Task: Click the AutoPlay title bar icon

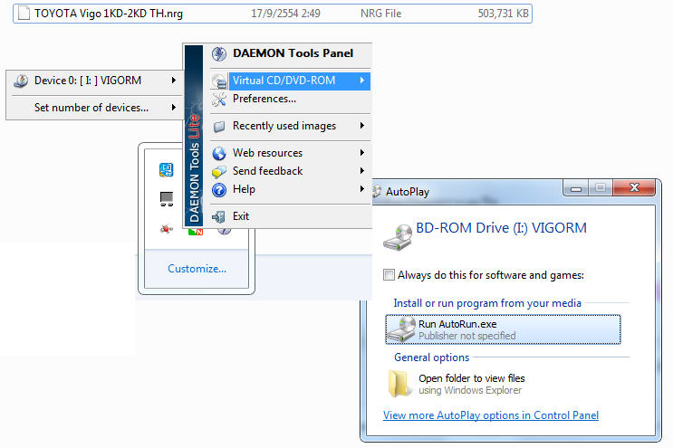Action: 378,191
